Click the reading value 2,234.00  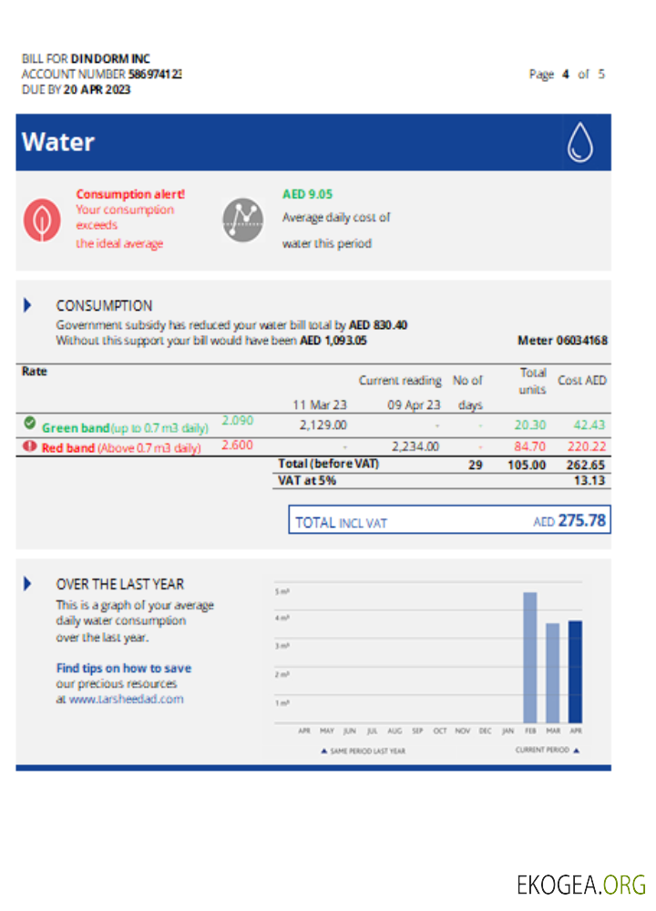point(415,446)
